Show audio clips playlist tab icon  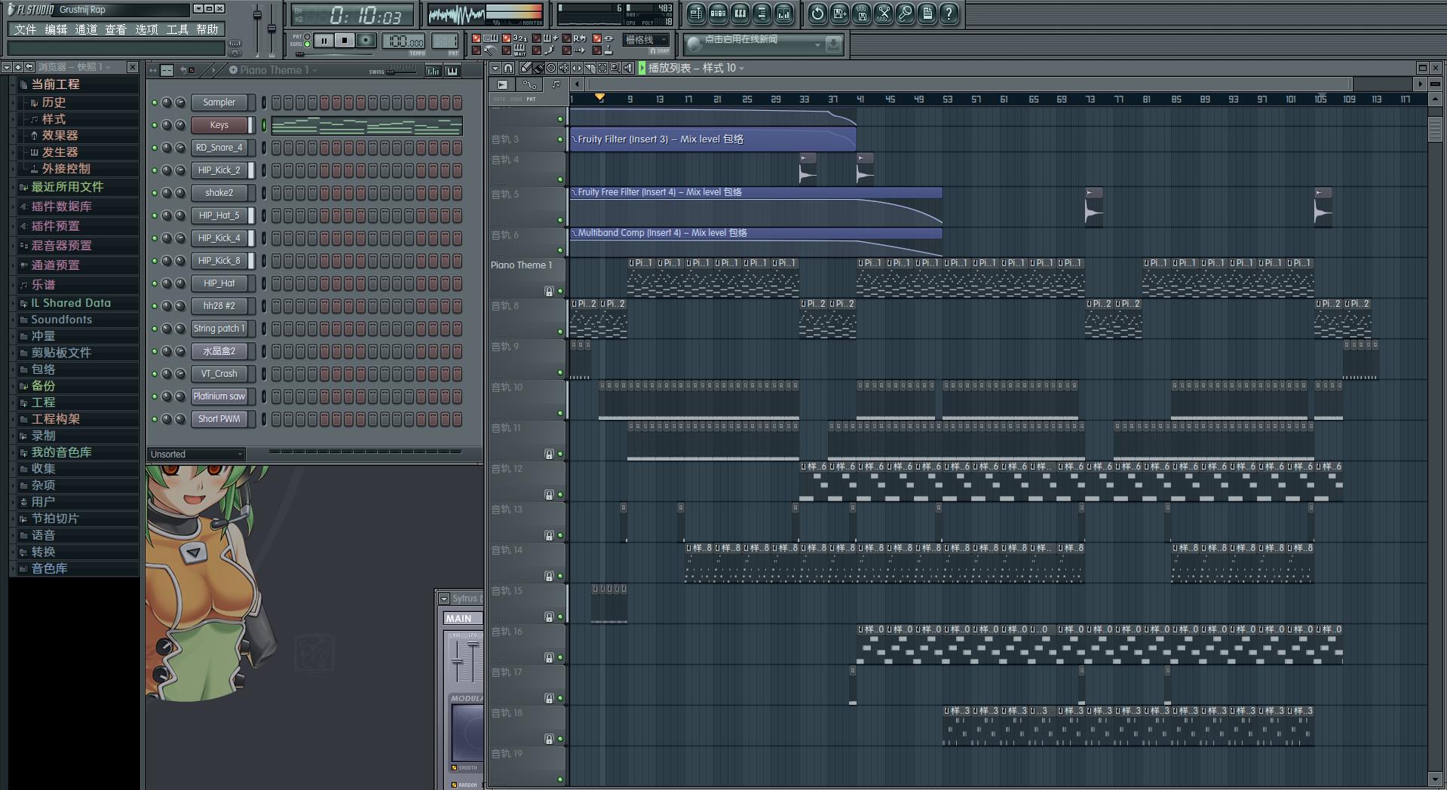pyautogui.click(x=502, y=84)
